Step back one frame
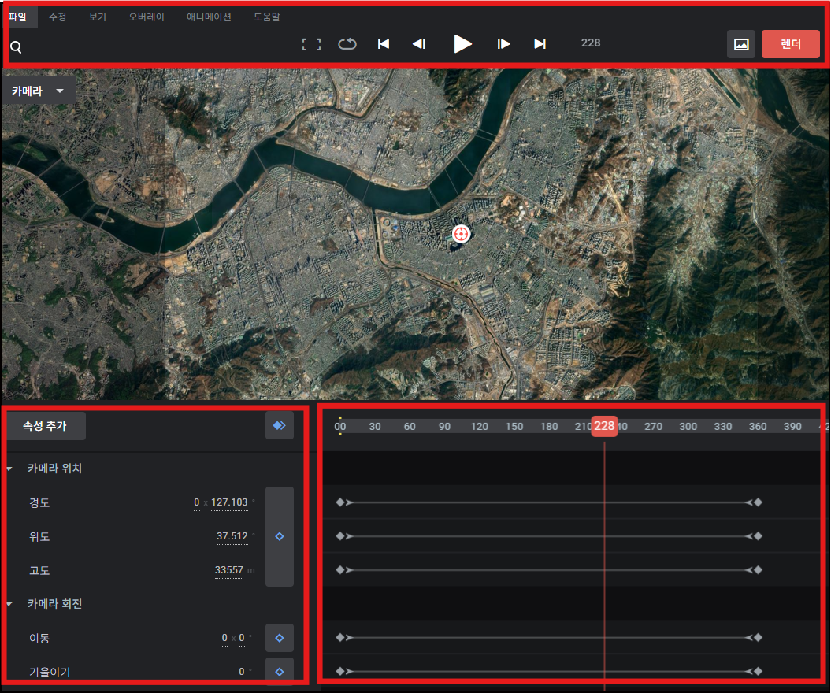 pyautogui.click(x=419, y=44)
